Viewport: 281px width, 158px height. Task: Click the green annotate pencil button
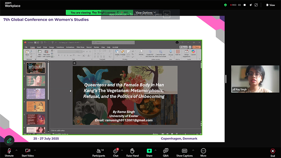(x=9, y=140)
